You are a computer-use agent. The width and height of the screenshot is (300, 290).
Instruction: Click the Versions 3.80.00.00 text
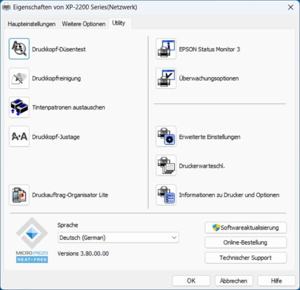[x=83, y=253]
